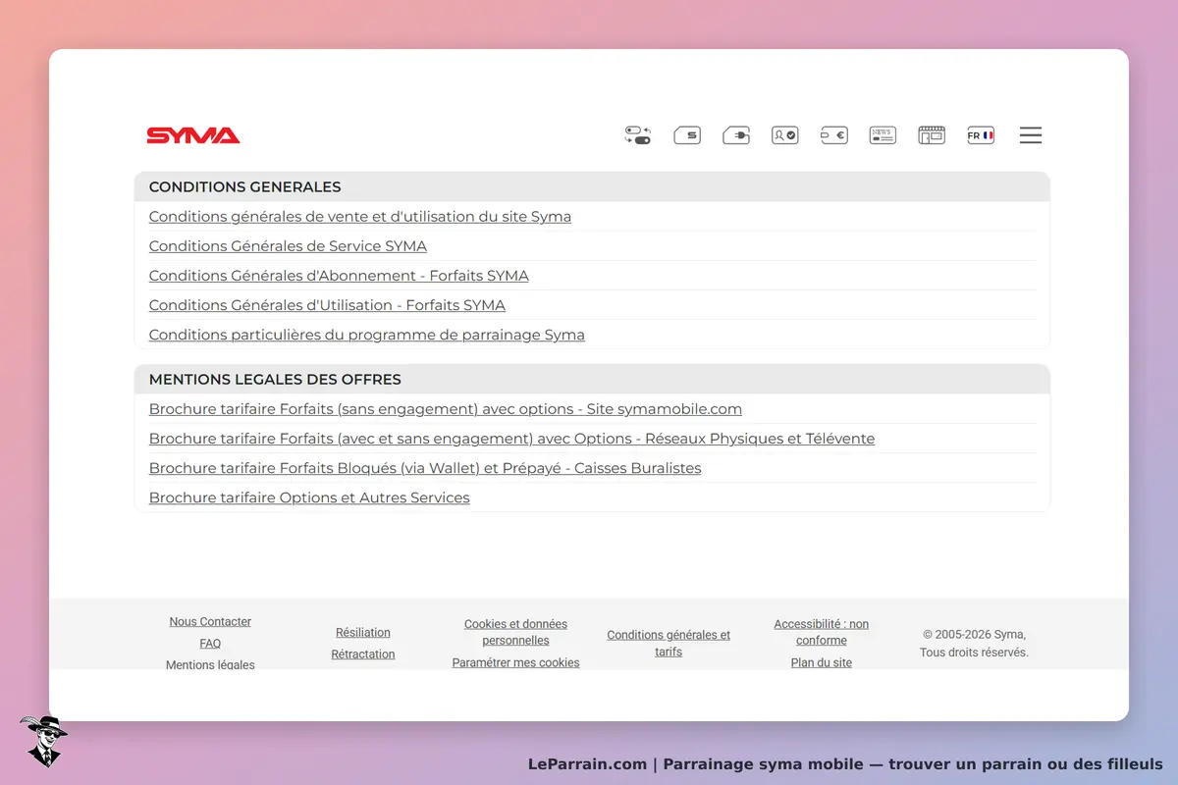Open the NEWS newspaper icon

click(x=883, y=135)
